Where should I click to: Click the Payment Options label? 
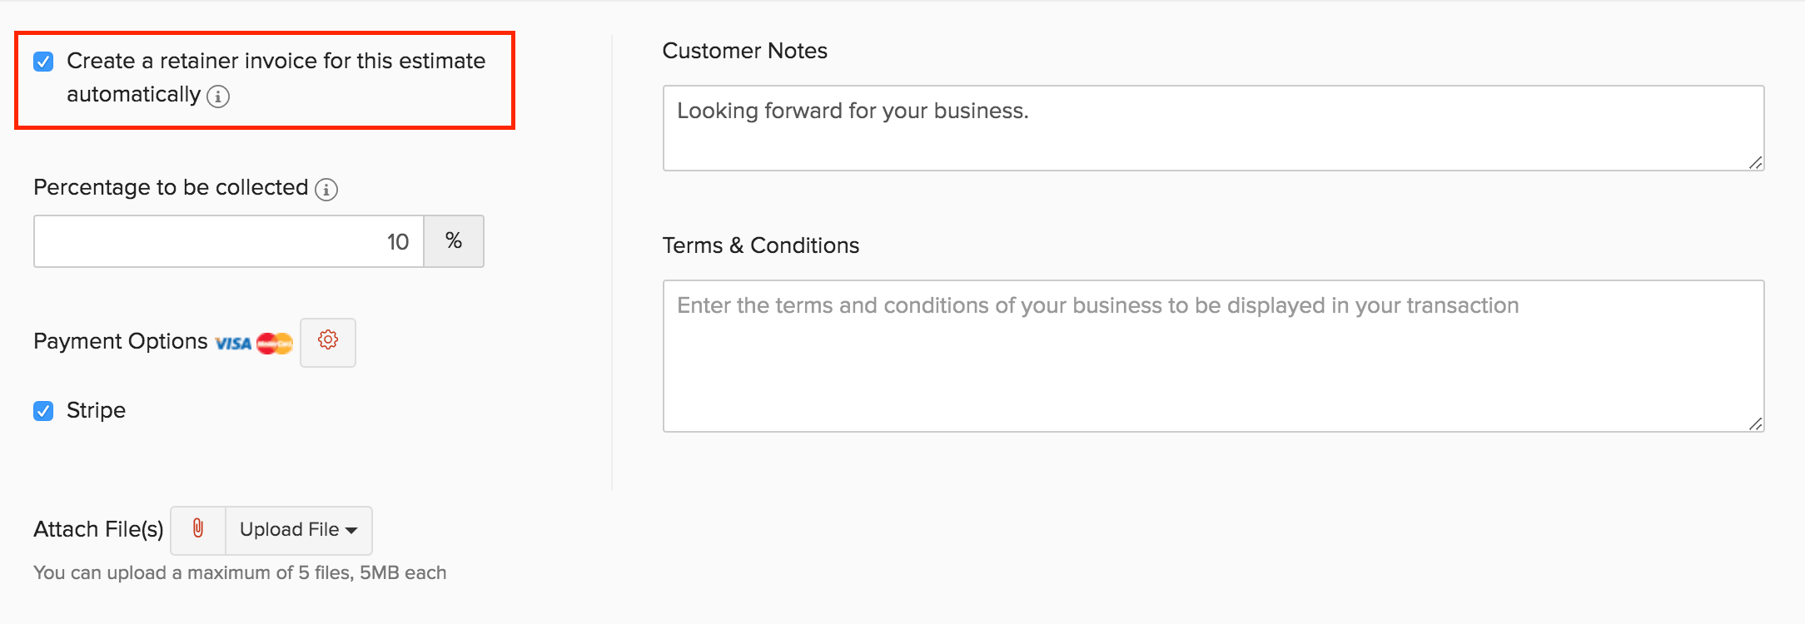tap(121, 341)
